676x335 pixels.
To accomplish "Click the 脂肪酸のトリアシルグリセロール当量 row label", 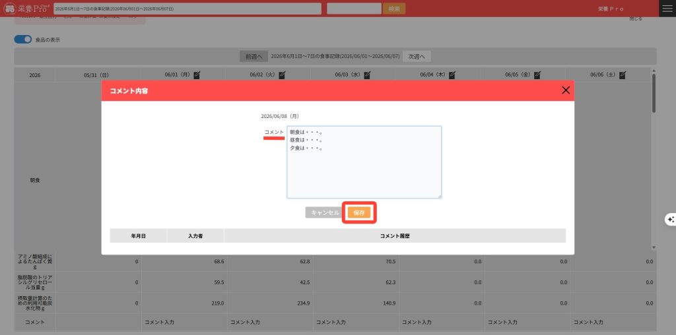I will (x=35, y=282).
